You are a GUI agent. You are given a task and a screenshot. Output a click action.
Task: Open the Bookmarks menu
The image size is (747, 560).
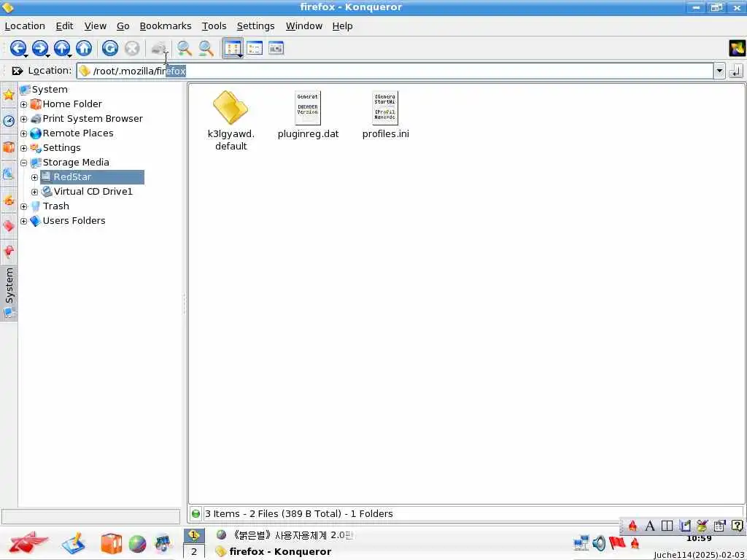tap(166, 26)
